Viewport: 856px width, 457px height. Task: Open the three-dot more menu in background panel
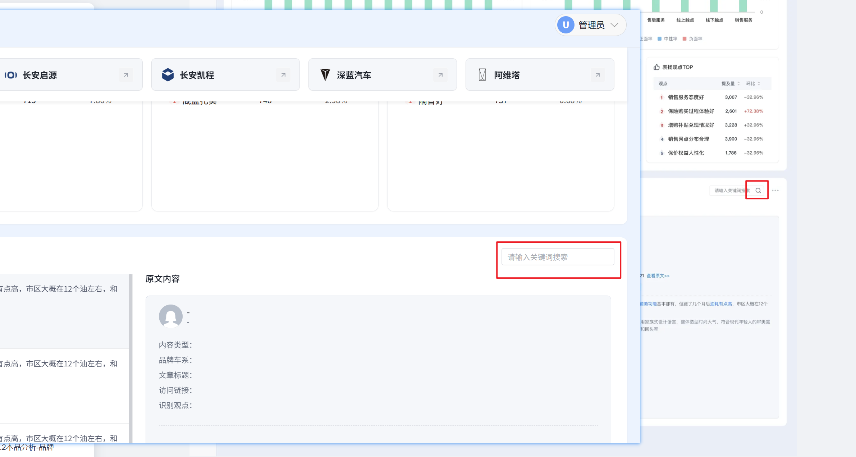click(775, 191)
